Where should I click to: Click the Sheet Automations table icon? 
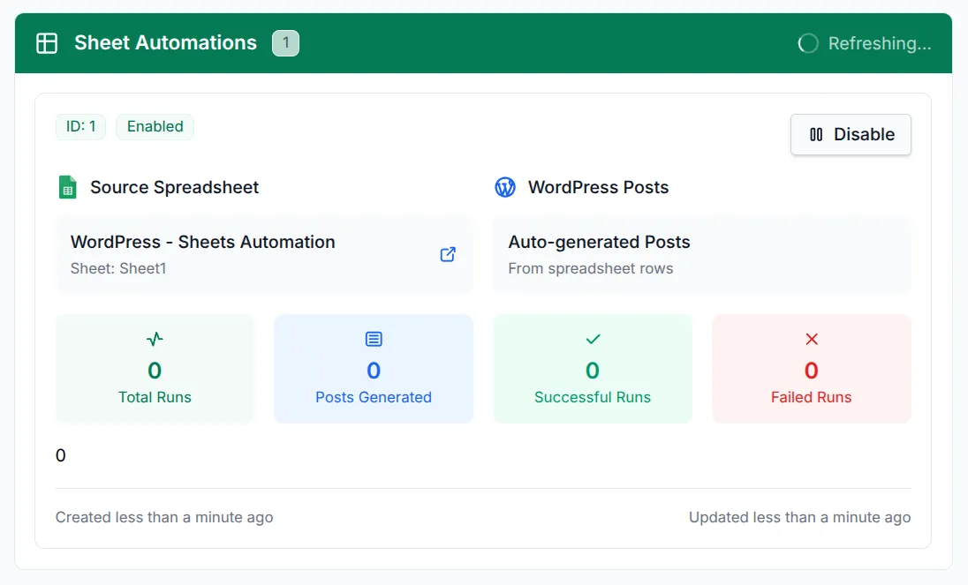coord(47,42)
